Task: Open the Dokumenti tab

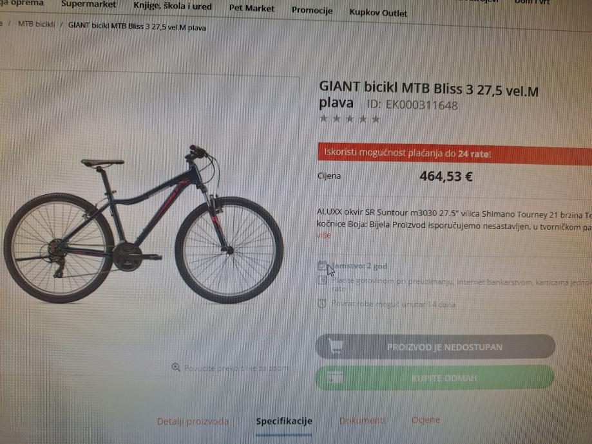Action: pyautogui.click(x=363, y=420)
